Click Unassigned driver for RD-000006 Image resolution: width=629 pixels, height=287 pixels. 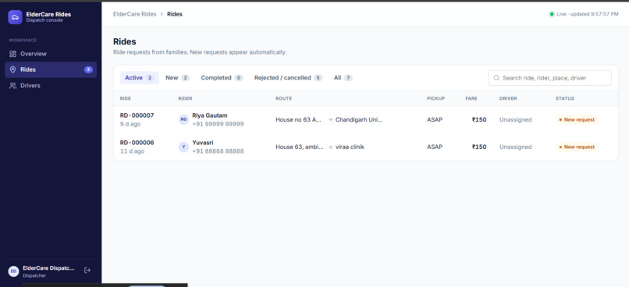(516, 147)
